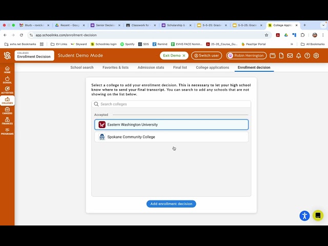Switch to the Admission stats tab
The width and height of the screenshot is (328, 246).
(x=151, y=67)
